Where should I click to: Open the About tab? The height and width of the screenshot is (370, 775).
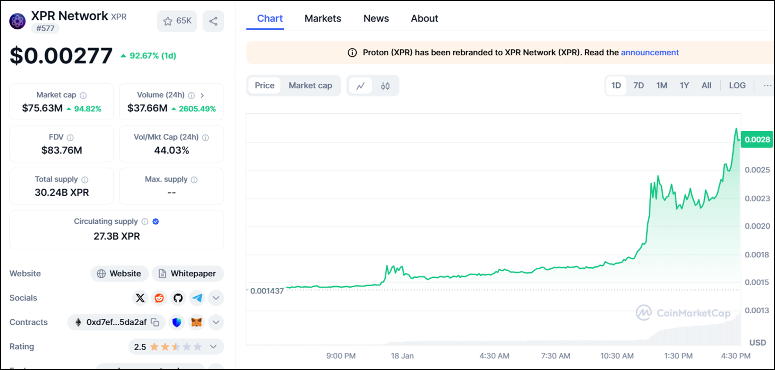(425, 18)
